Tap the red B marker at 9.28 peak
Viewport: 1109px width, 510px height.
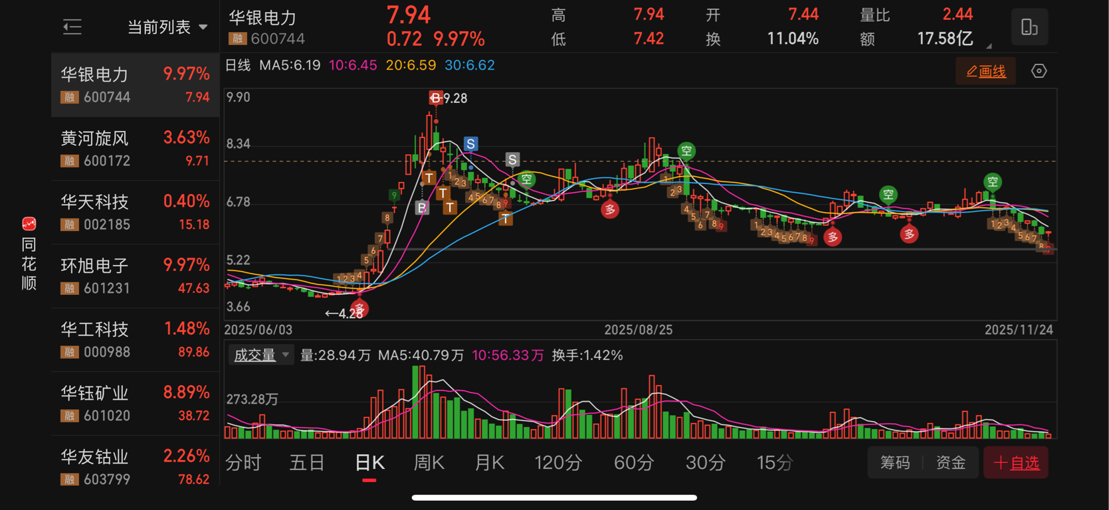point(436,98)
